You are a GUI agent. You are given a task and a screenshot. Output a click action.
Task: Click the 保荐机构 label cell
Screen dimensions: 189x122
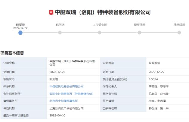click(24, 86)
